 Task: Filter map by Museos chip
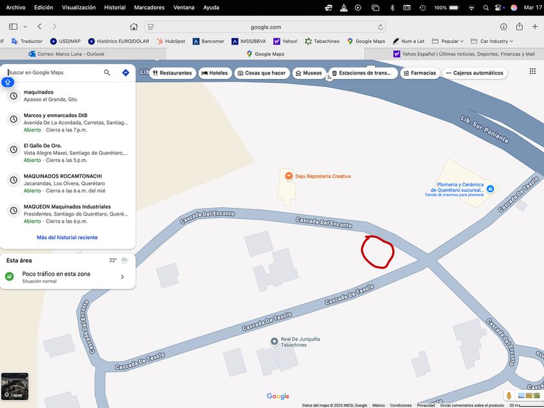(309, 73)
